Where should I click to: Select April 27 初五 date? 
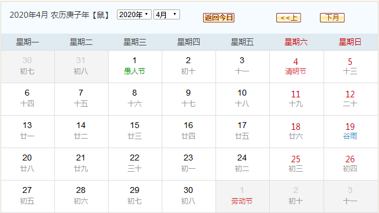(28, 196)
